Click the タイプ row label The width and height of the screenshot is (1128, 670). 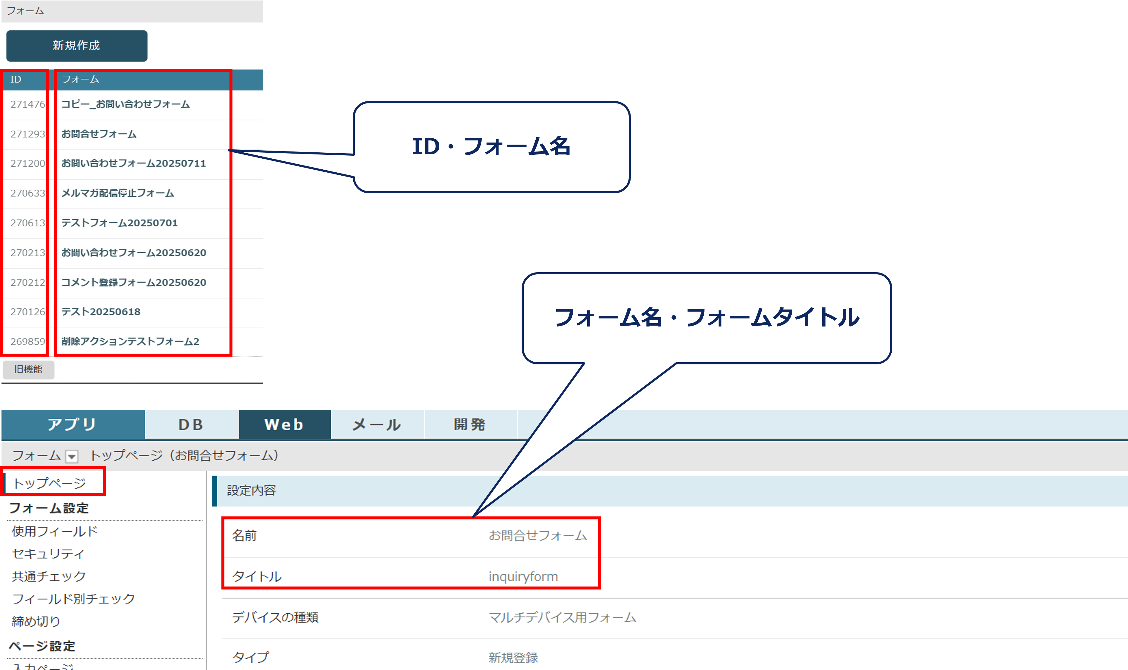point(251,658)
